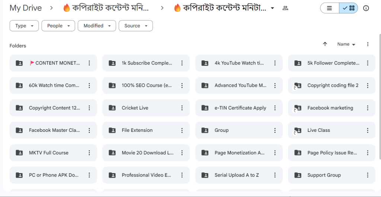The image size is (381, 197).
Task: Reverse sort direction with the up arrow
Action: pyautogui.click(x=325, y=44)
